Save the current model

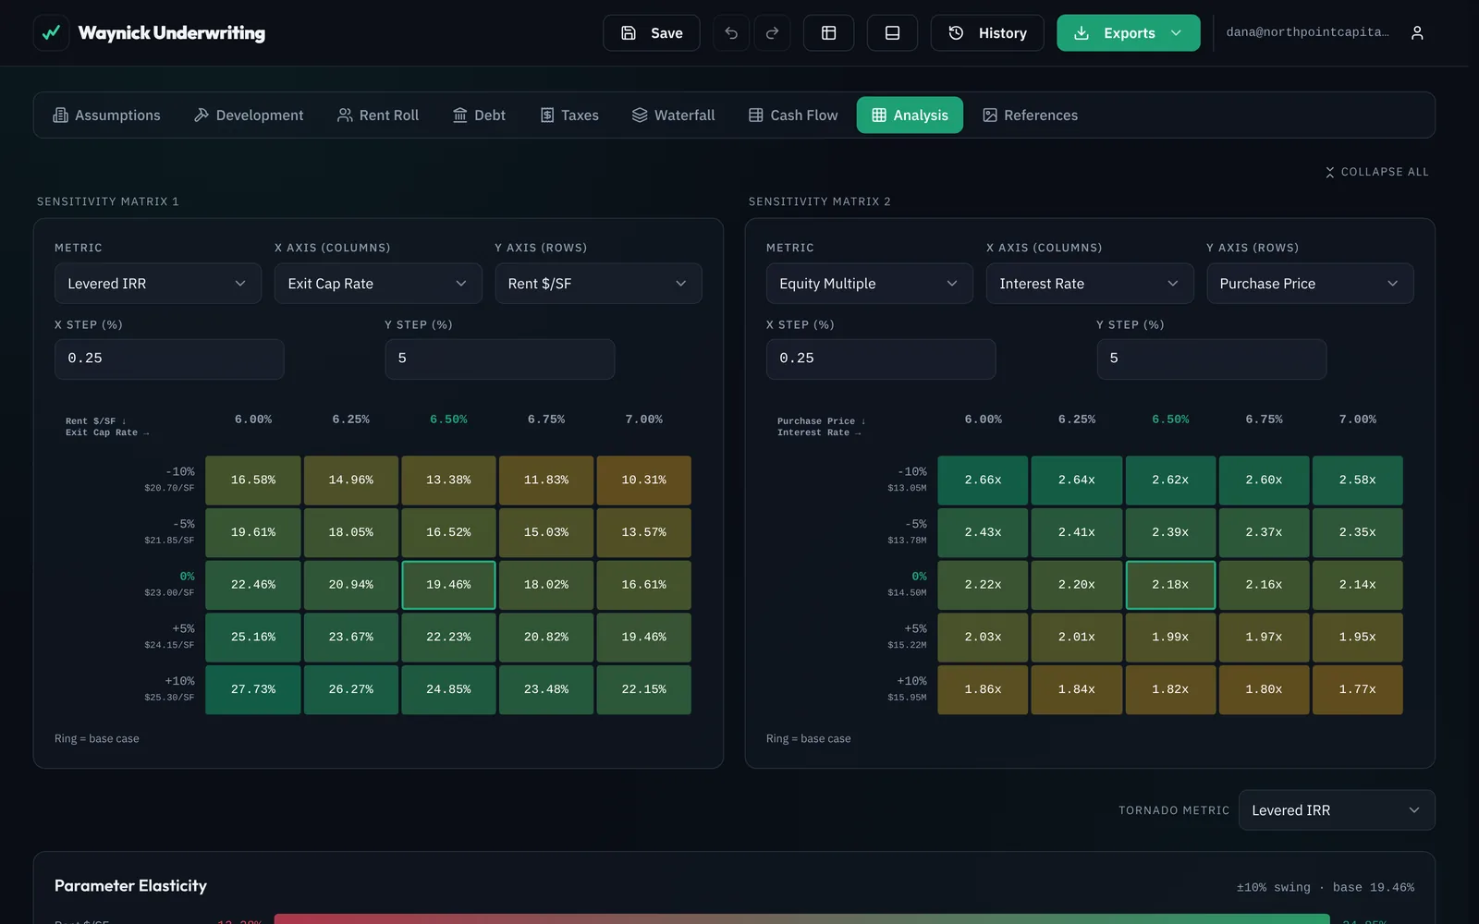[652, 33]
